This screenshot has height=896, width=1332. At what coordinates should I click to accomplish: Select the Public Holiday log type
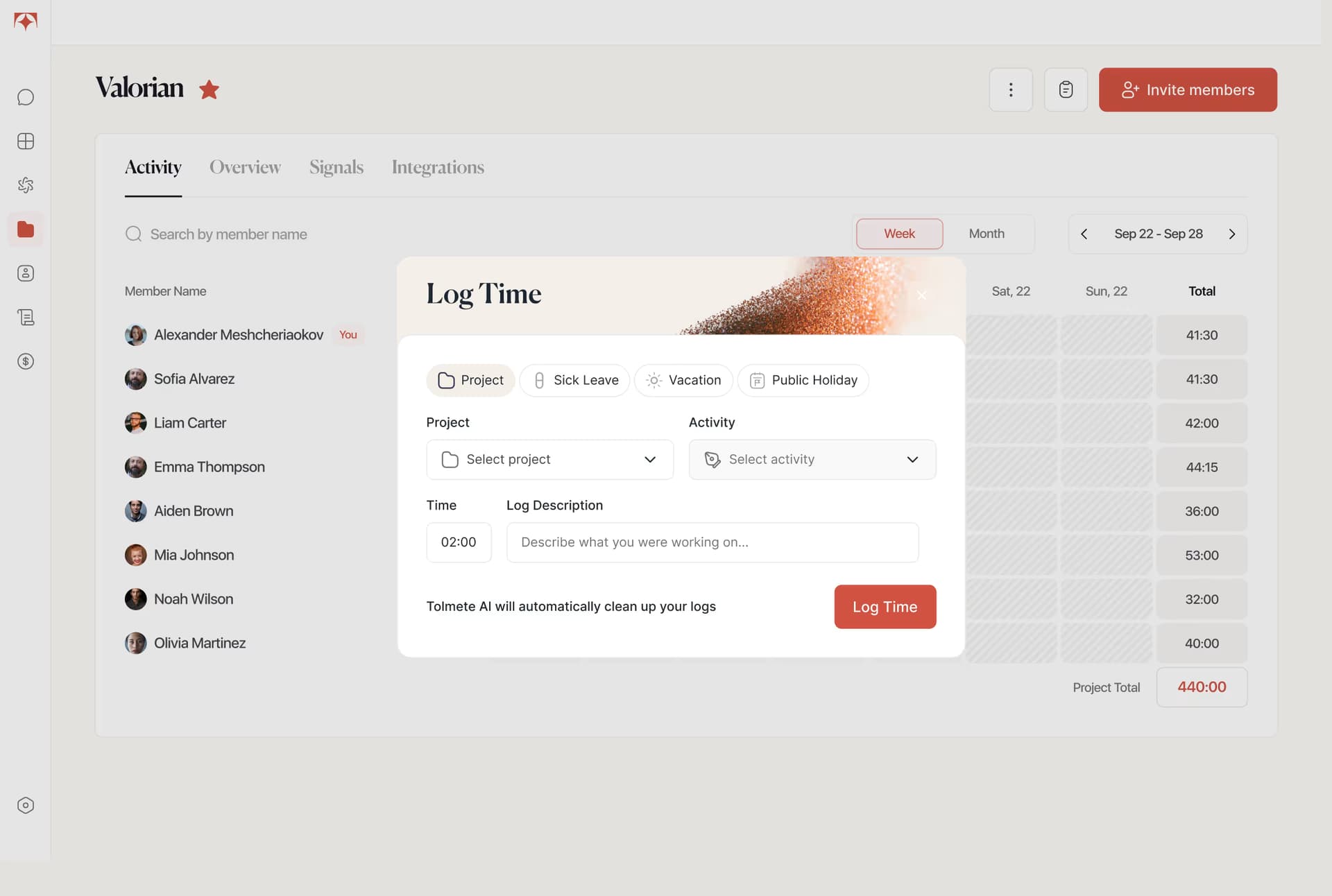(x=803, y=380)
